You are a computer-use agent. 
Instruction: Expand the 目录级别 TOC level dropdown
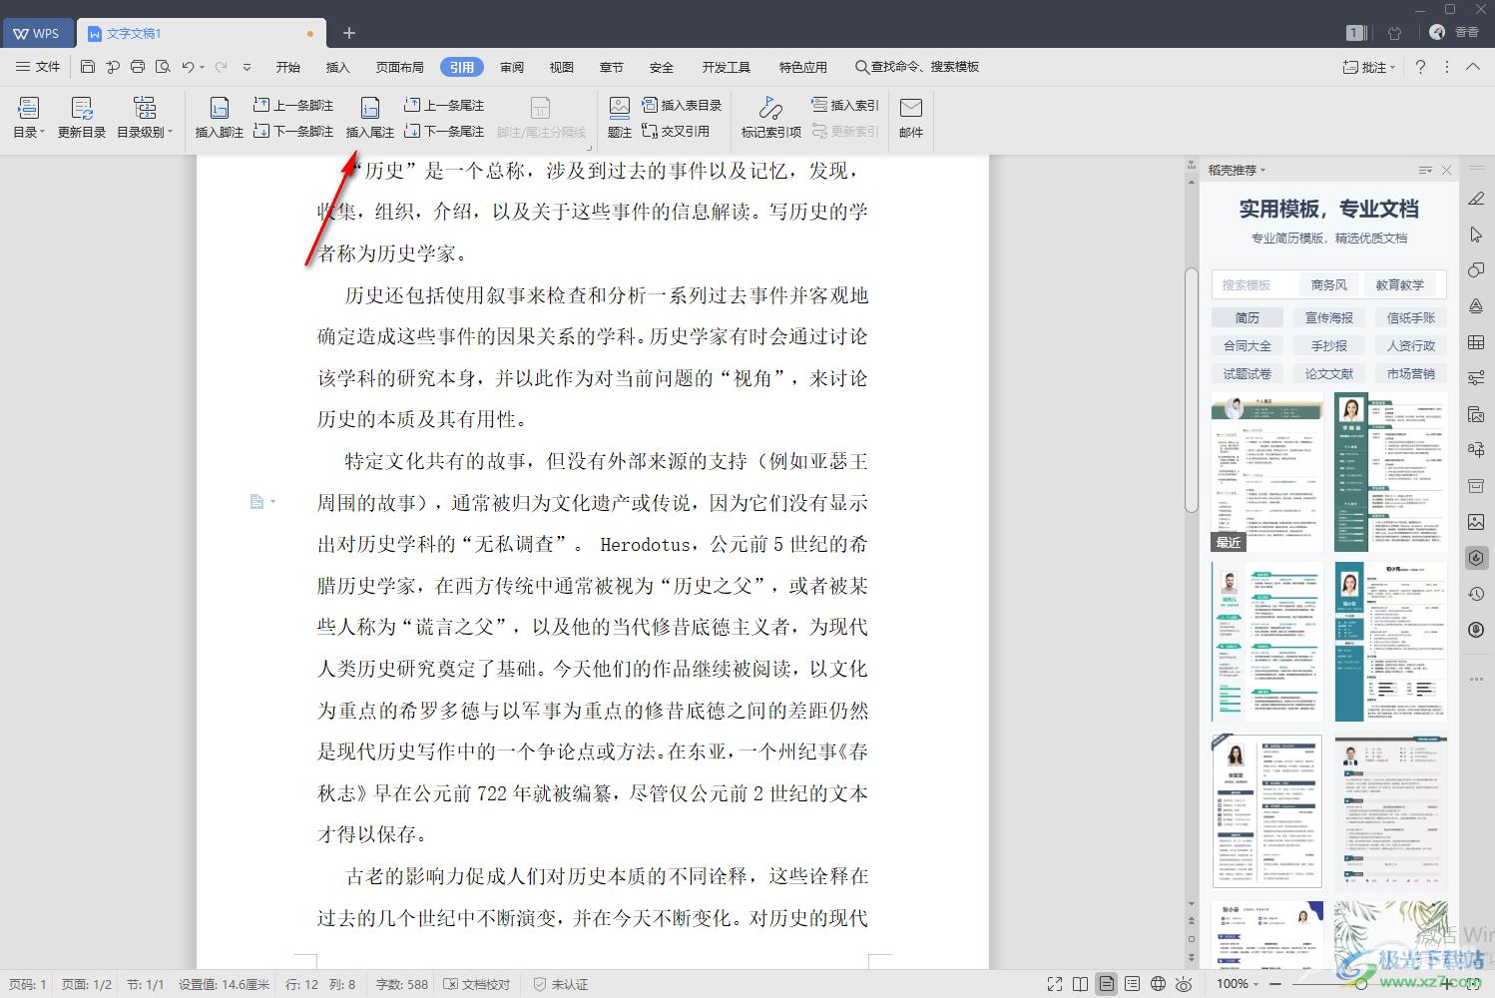point(145,132)
